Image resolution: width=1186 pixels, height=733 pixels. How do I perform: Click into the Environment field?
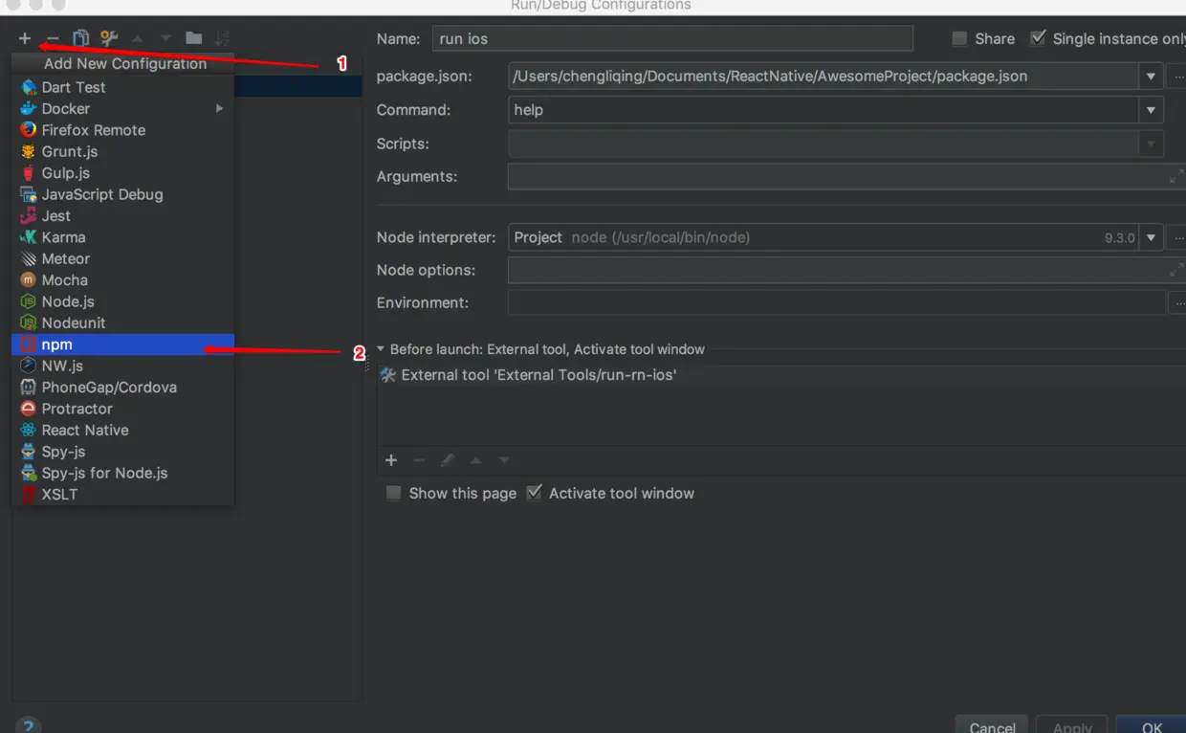coord(837,303)
